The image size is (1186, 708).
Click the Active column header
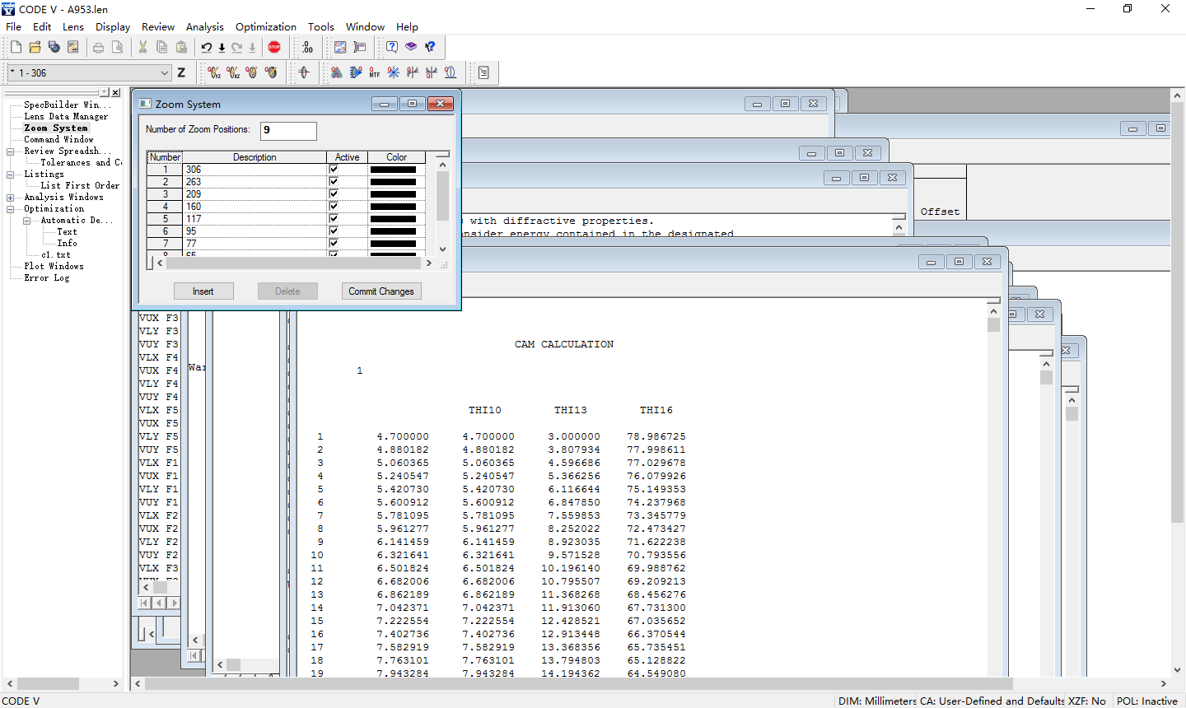[347, 157]
